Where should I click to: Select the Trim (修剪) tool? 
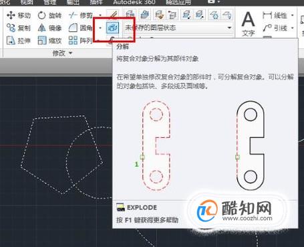80,15
